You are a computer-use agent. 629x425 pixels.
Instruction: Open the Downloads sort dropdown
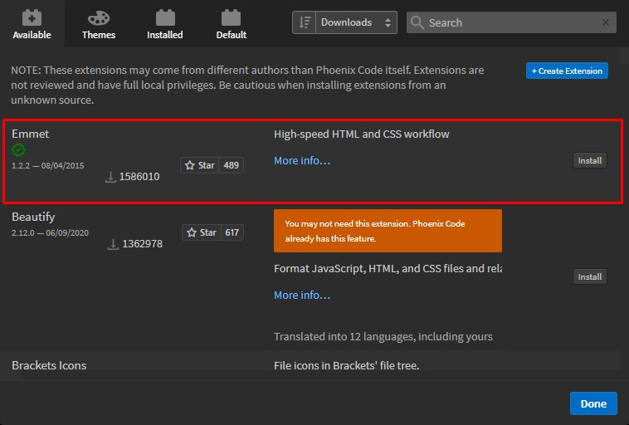coord(356,22)
